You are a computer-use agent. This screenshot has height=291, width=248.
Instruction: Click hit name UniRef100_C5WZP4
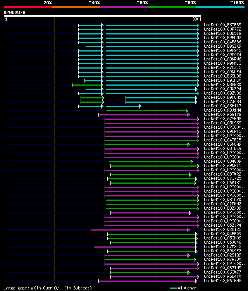[x=222, y=89]
